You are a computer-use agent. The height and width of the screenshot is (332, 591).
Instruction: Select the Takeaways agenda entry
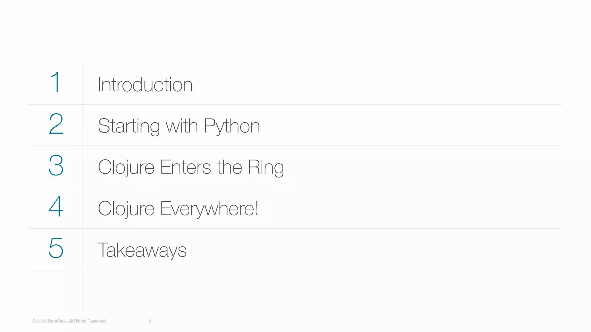pos(142,250)
